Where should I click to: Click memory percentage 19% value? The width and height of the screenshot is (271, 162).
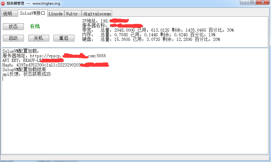click(x=212, y=35)
